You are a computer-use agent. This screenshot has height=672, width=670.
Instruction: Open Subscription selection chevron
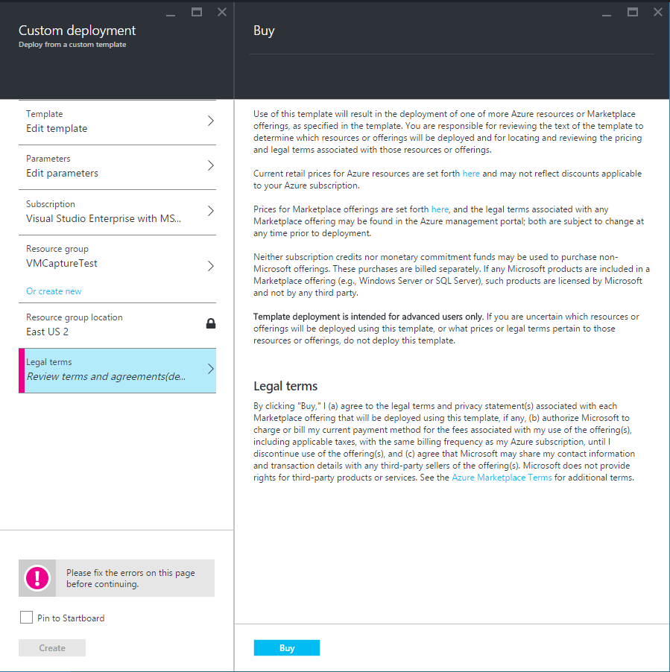point(210,211)
